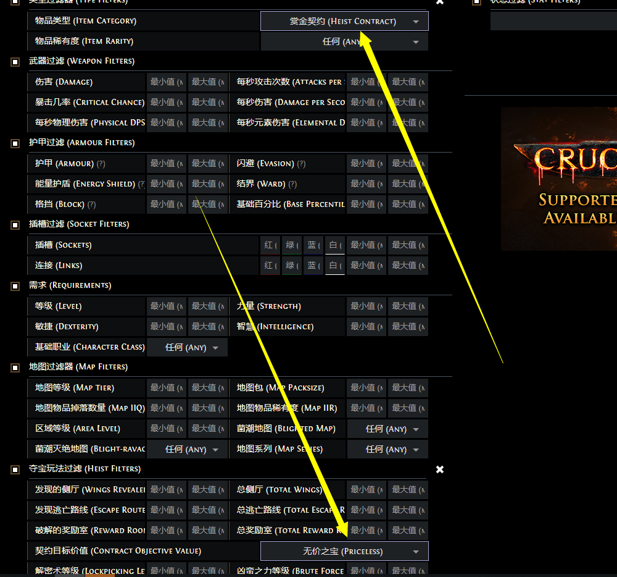This screenshot has width=617, height=577.
Task: Toggle the Armour Filters group checkbox
Action: (x=15, y=143)
